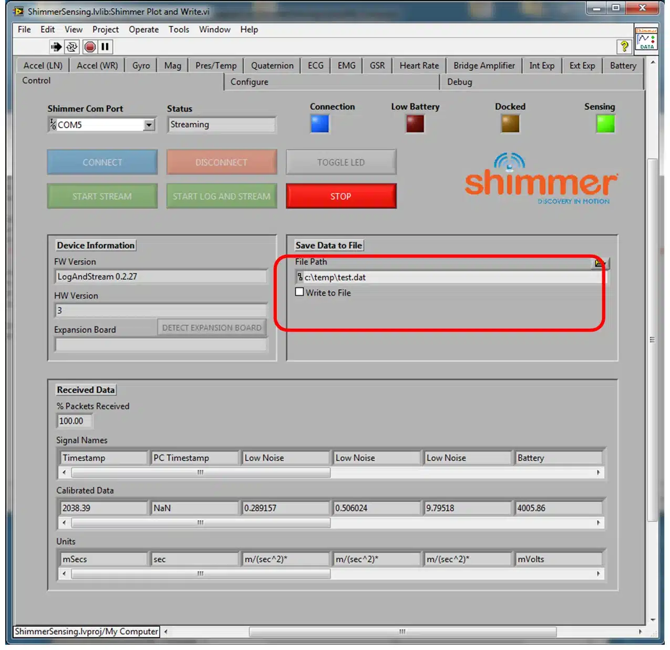Viewport: 670px width, 650px height.
Task: Click the Shimmer DATA VI icon
Action: pos(646,39)
